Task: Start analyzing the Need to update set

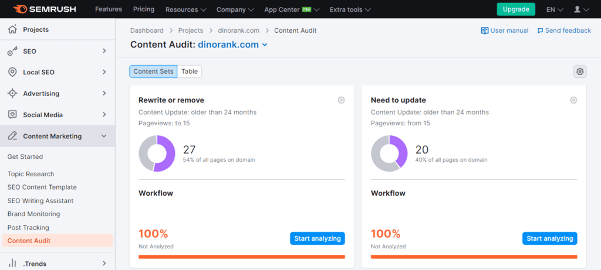Action: pos(549,238)
